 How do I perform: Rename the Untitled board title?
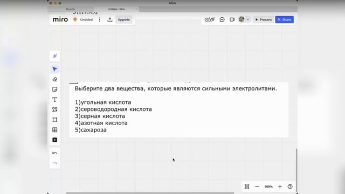[86, 19]
